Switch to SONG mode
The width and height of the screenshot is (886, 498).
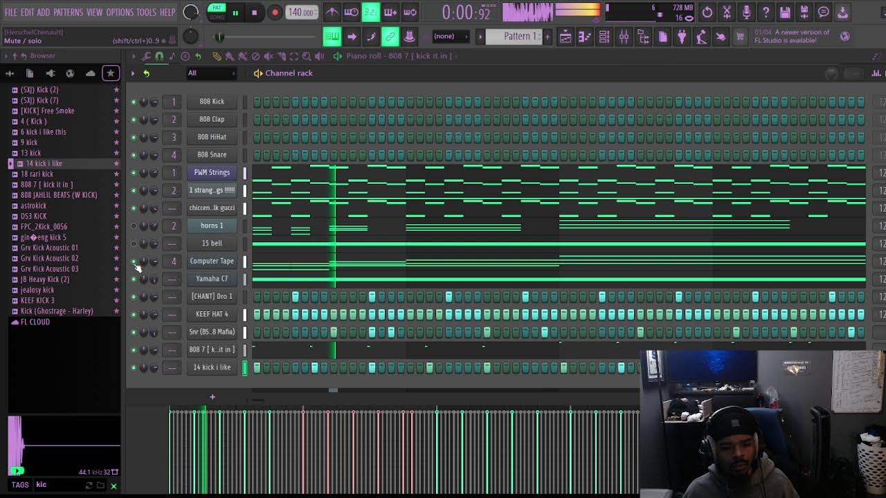click(217, 17)
